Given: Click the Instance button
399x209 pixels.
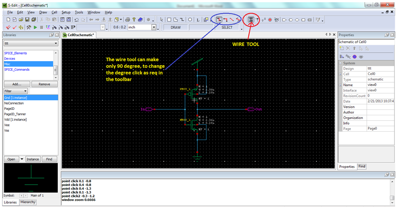Looking at the screenshot, I should point(33,159).
